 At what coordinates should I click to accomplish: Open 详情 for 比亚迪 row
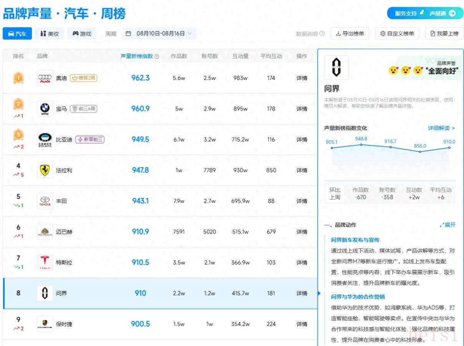[x=302, y=140]
